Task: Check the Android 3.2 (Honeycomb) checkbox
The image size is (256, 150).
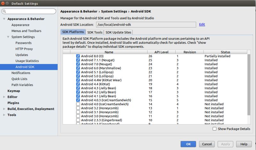Action: 78,108
